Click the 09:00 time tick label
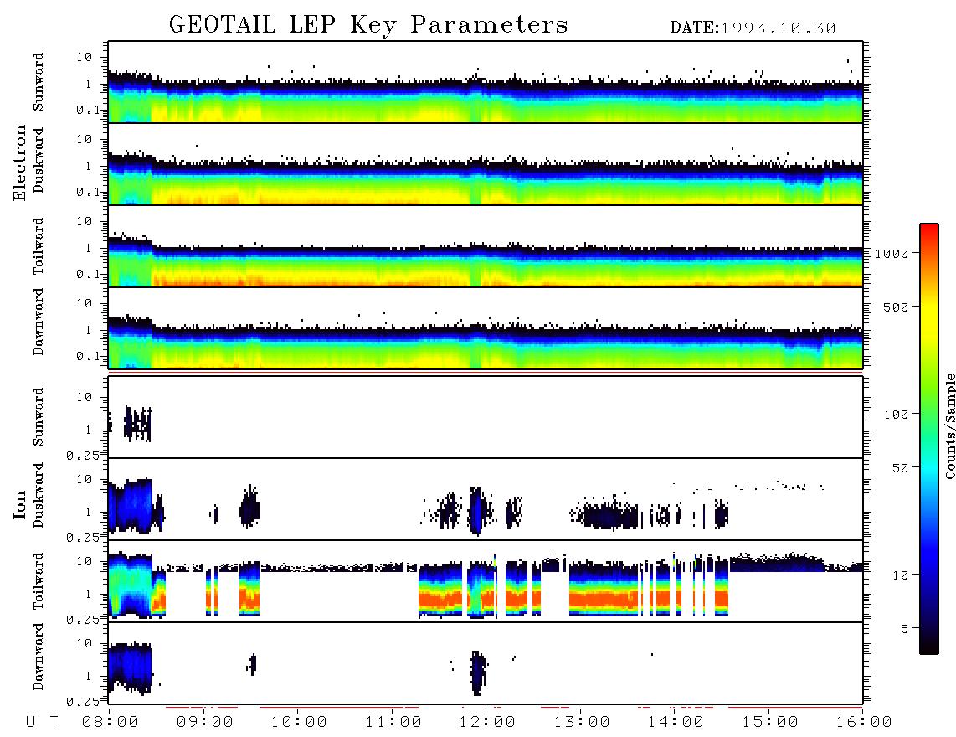This screenshot has width=956, height=737. 205,723
